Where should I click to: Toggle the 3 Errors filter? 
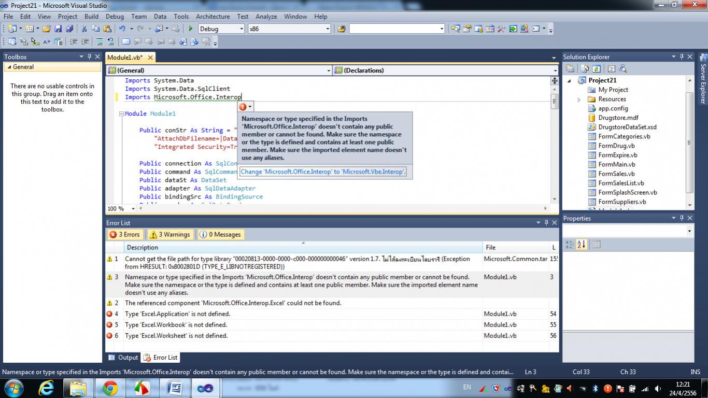[125, 234]
